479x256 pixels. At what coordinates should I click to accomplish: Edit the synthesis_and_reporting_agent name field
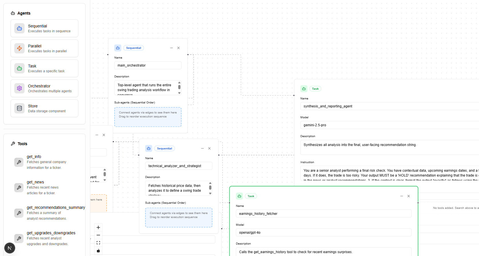tap(390, 106)
